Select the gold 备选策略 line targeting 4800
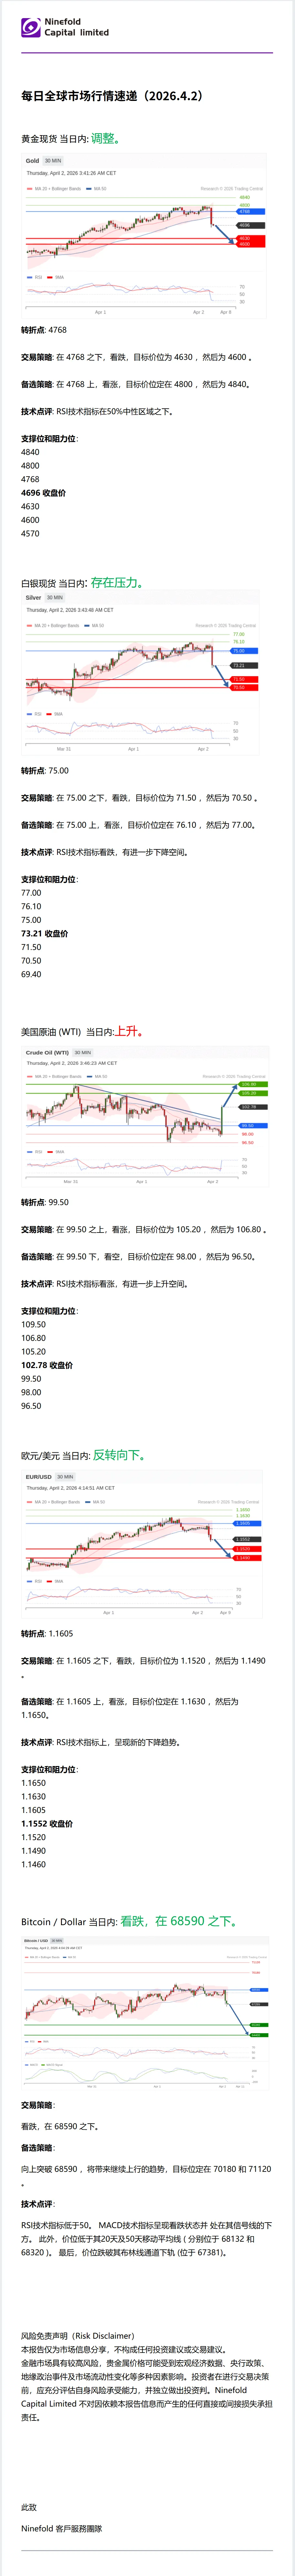The height and width of the screenshot is (2576, 295). [x=137, y=384]
